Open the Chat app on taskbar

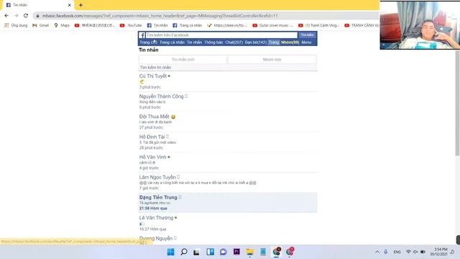click(224, 252)
